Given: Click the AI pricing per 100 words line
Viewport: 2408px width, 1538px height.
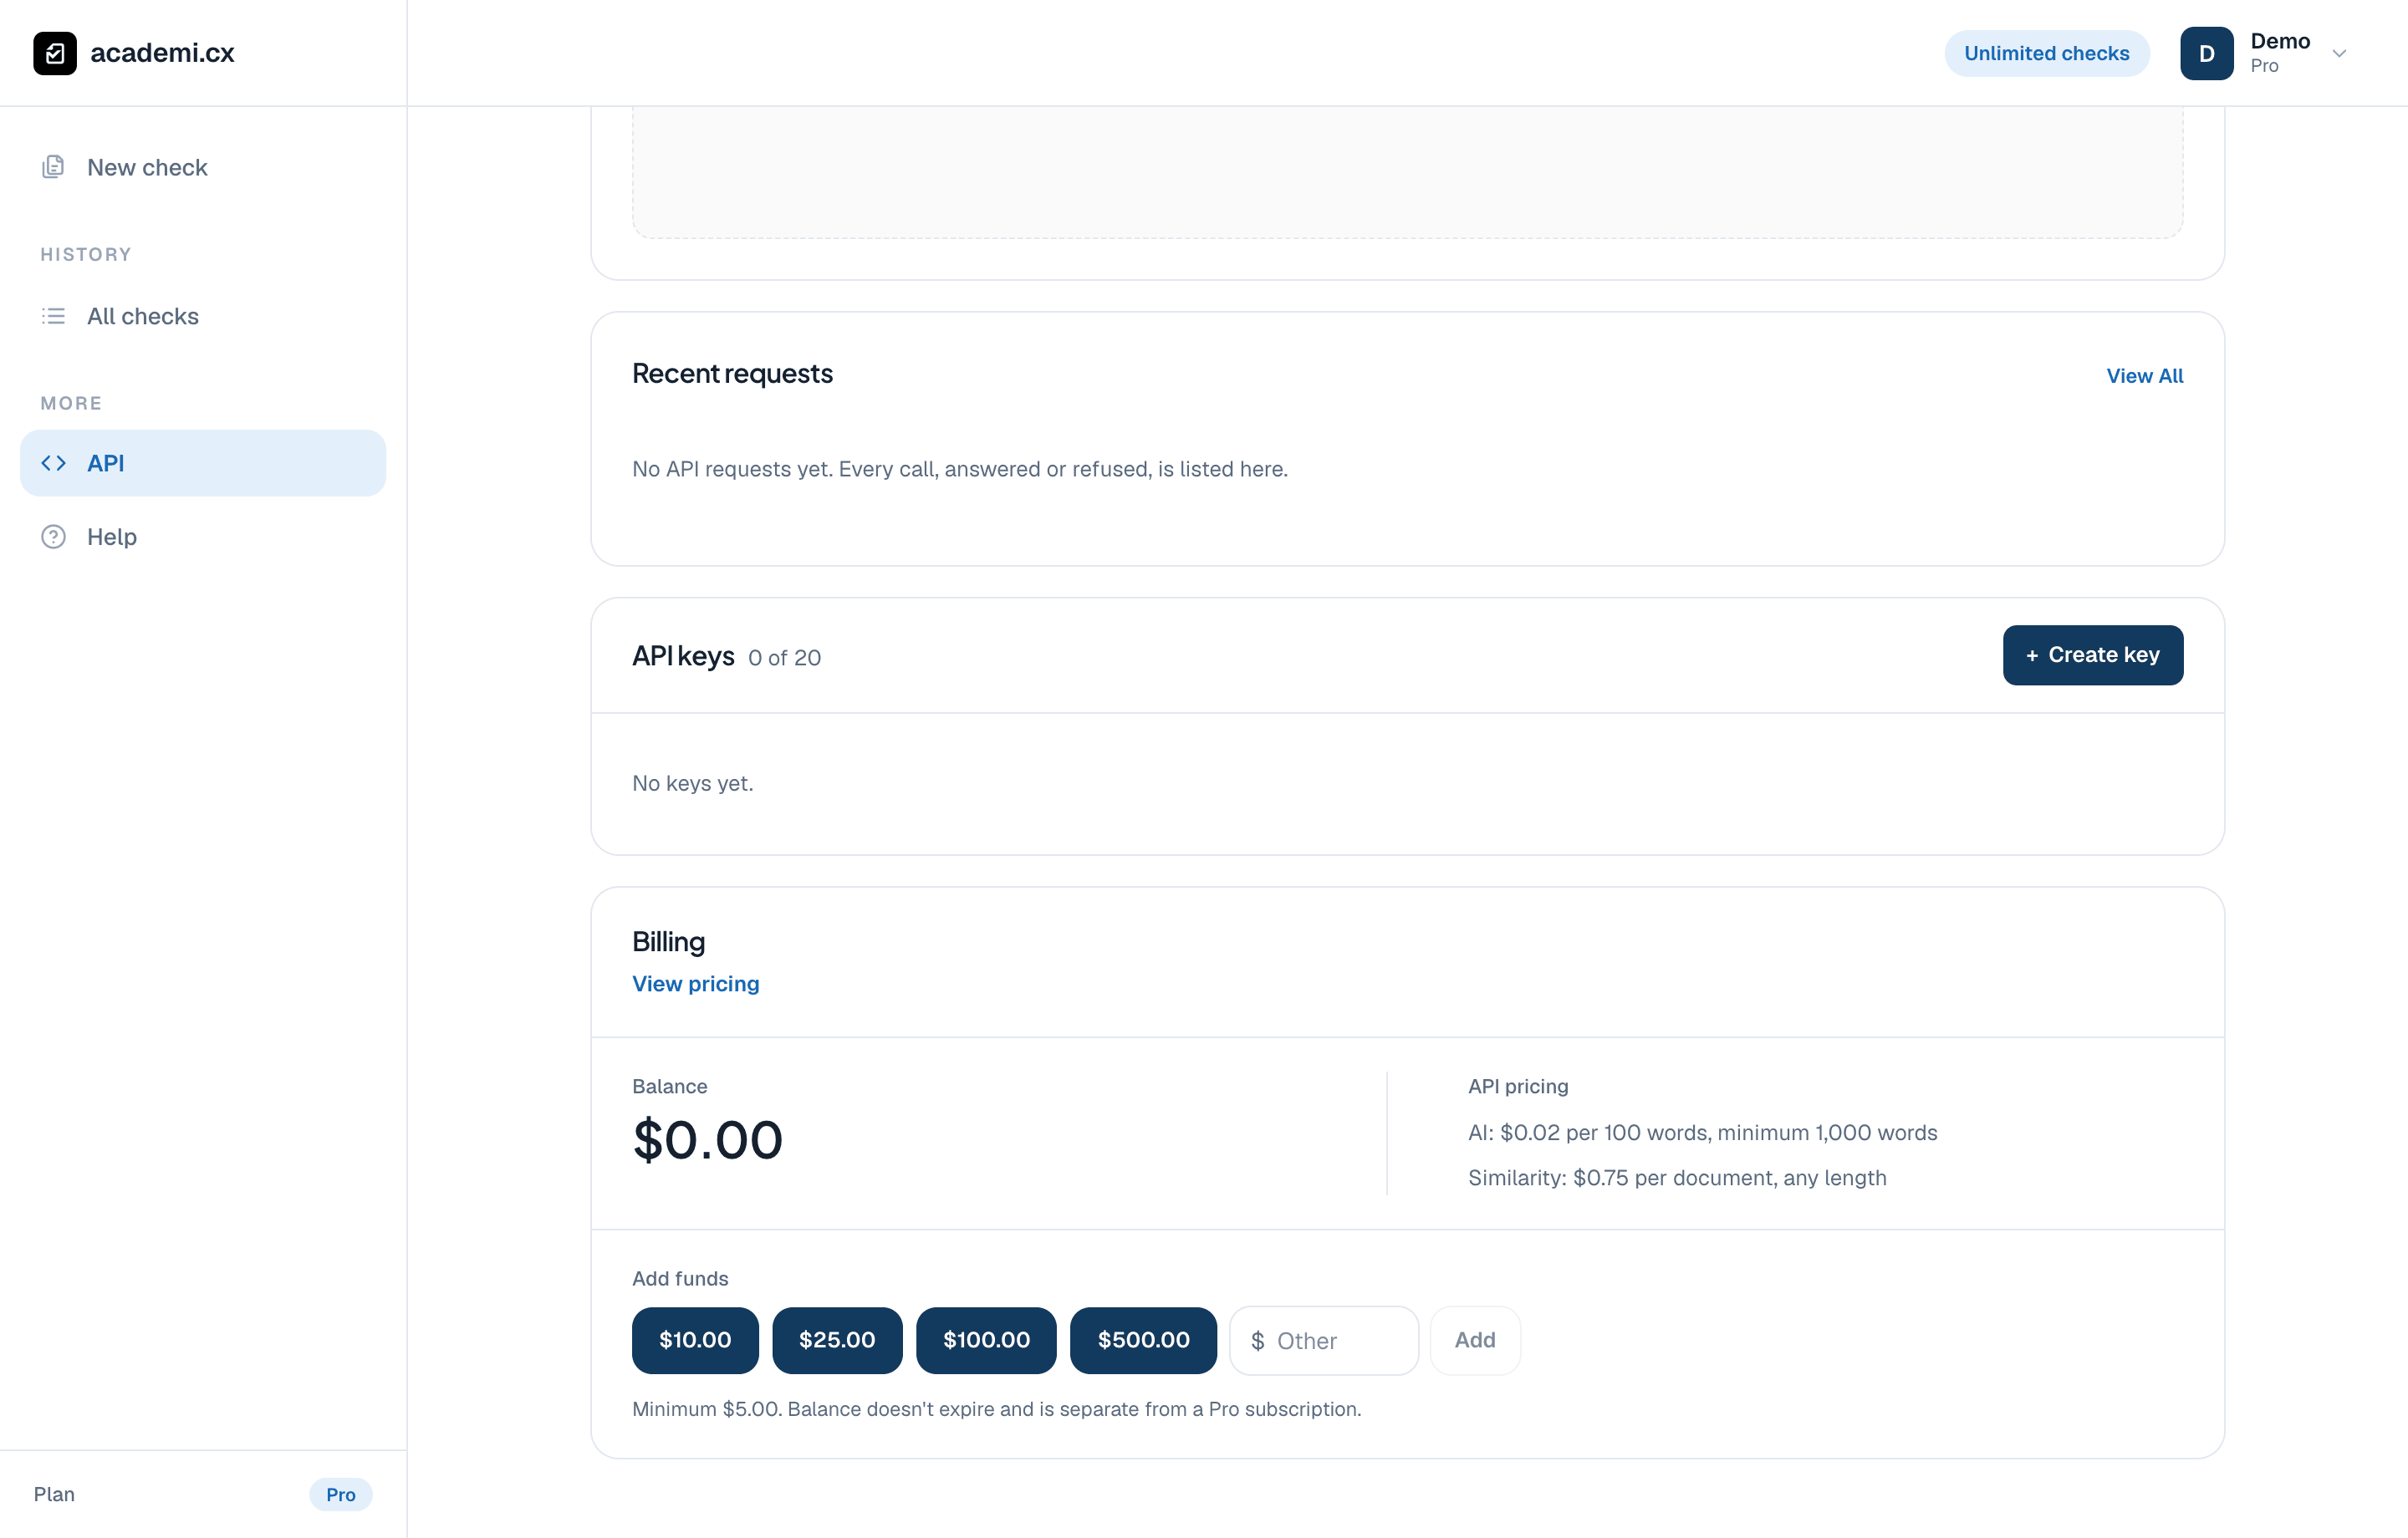Looking at the screenshot, I should pyautogui.click(x=1702, y=1133).
